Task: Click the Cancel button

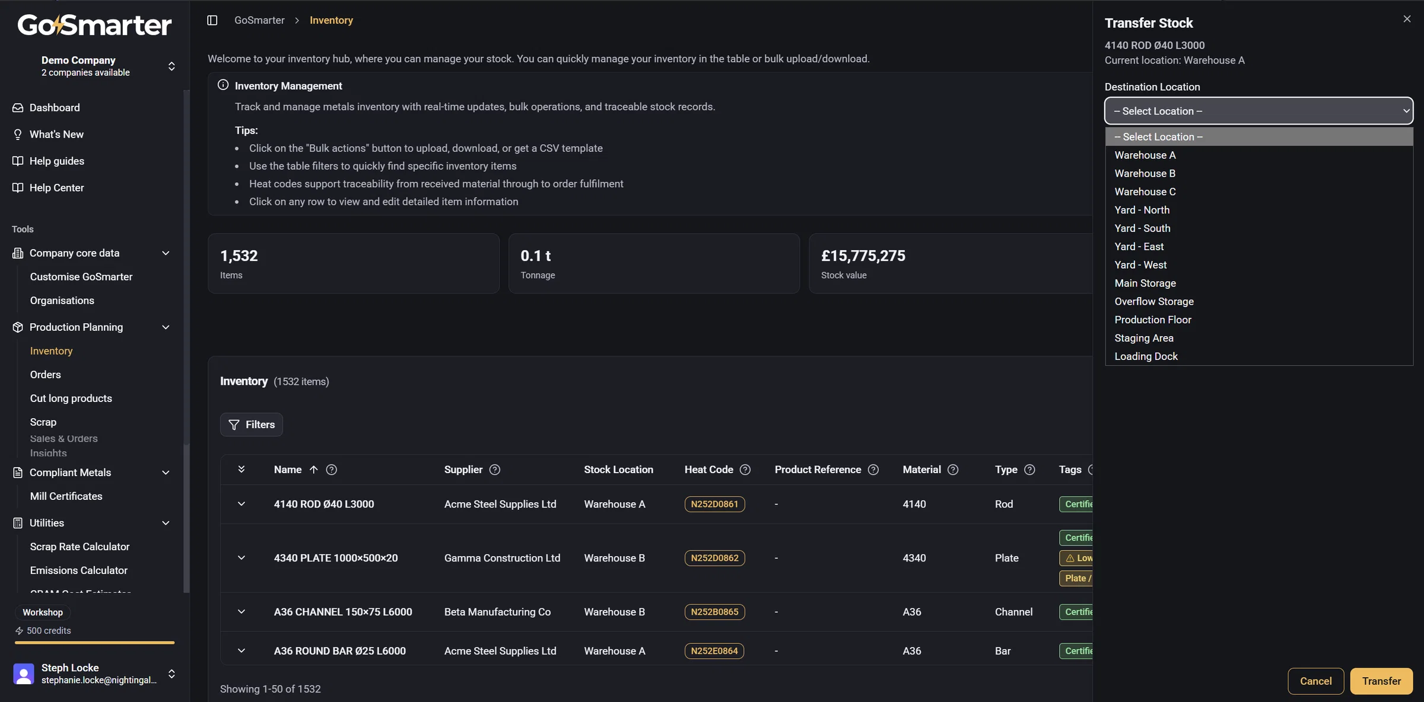Action: [x=1315, y=681]
